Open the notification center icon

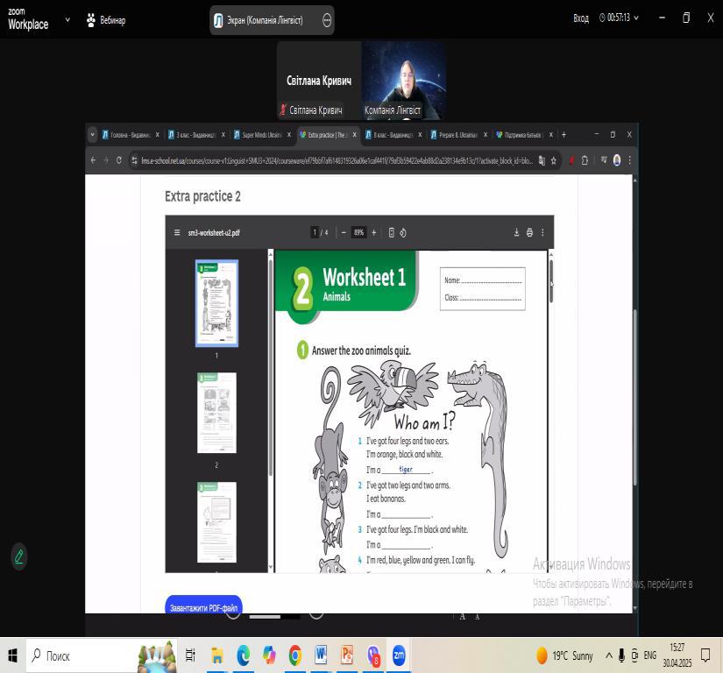[705, 655]
